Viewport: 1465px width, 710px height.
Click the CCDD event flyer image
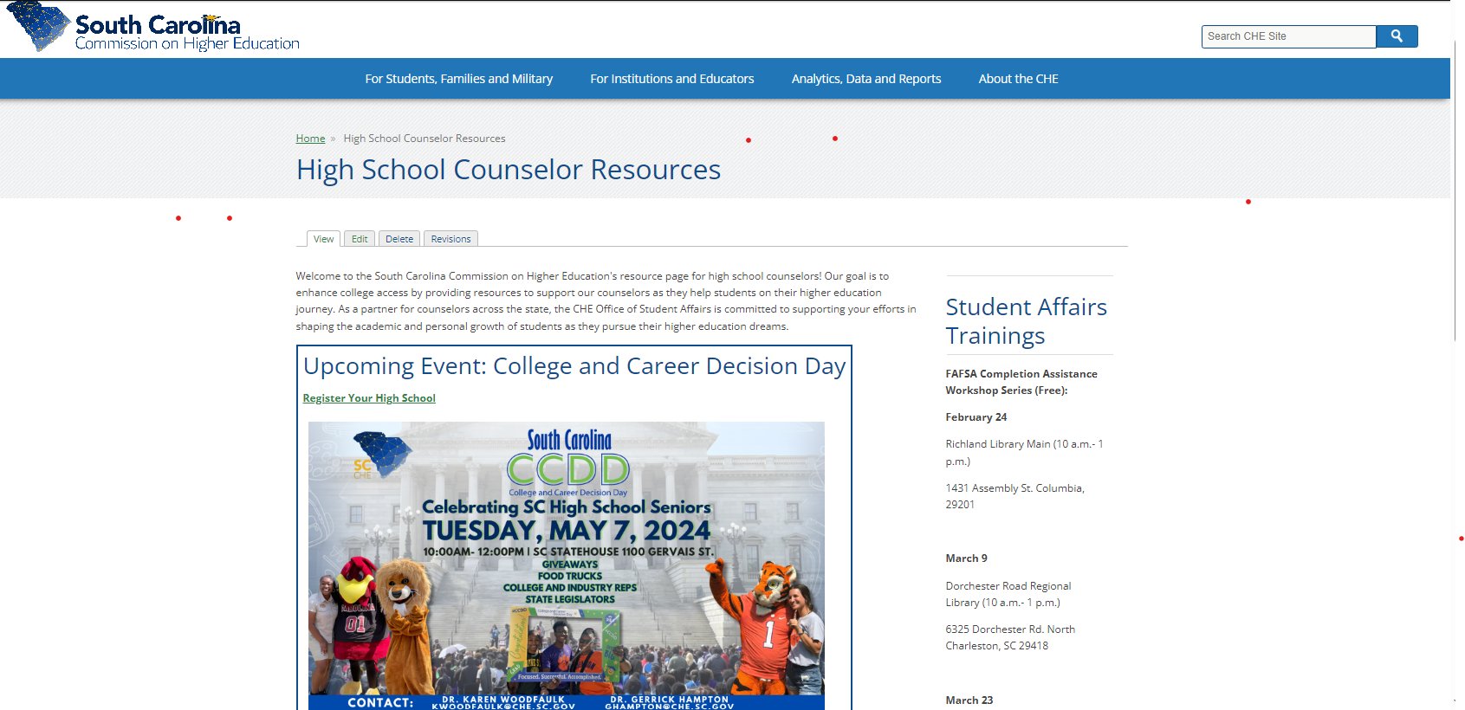(567, 565)
